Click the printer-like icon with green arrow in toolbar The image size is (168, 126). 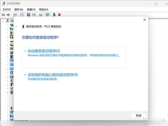41,15
